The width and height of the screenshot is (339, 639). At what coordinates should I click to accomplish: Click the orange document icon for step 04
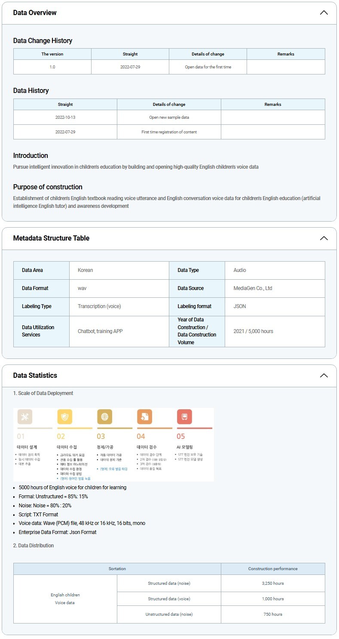tap(144, 417)
